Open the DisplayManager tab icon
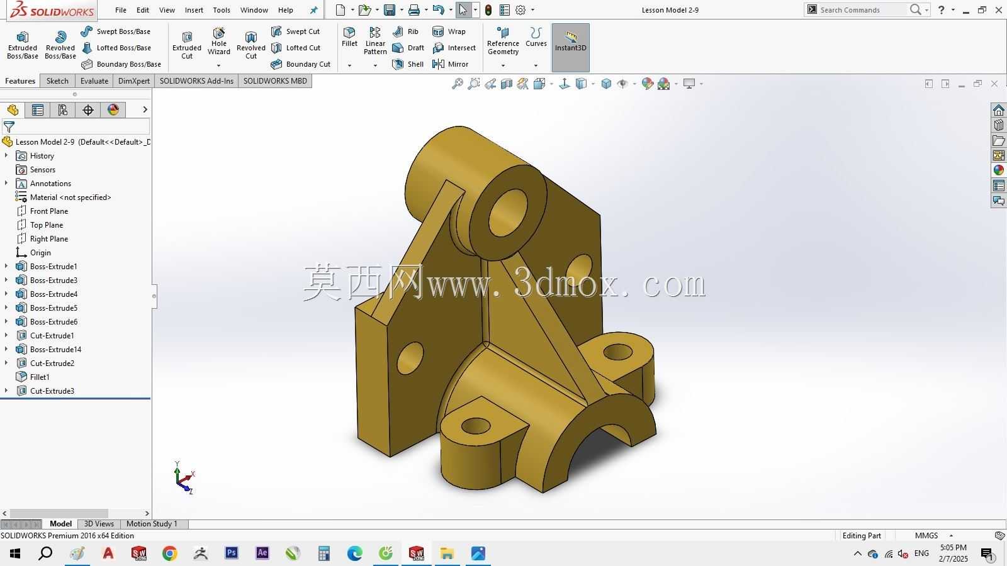Image resolution: width=1007 pixels, height=566 pixels. pos(113,110)
